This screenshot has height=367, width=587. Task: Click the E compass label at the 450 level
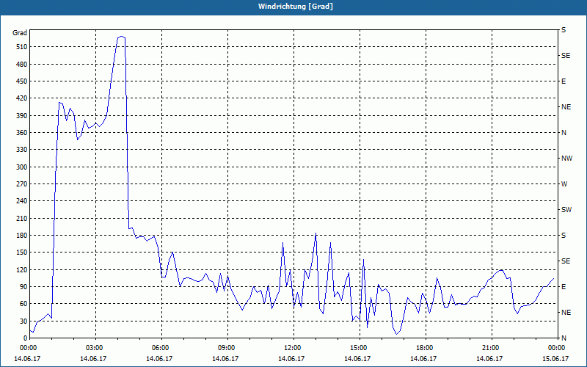564,81
